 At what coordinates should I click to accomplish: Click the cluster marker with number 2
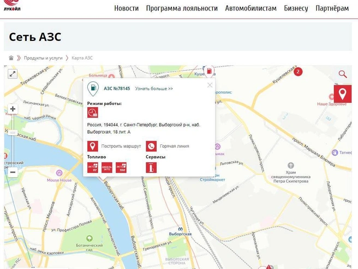(x=298, y=72)
